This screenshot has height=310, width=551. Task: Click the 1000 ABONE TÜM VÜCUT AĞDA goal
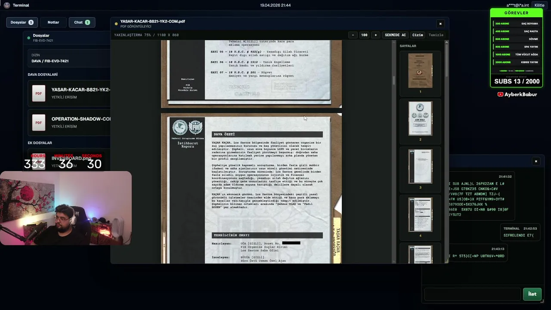[516, 55]
